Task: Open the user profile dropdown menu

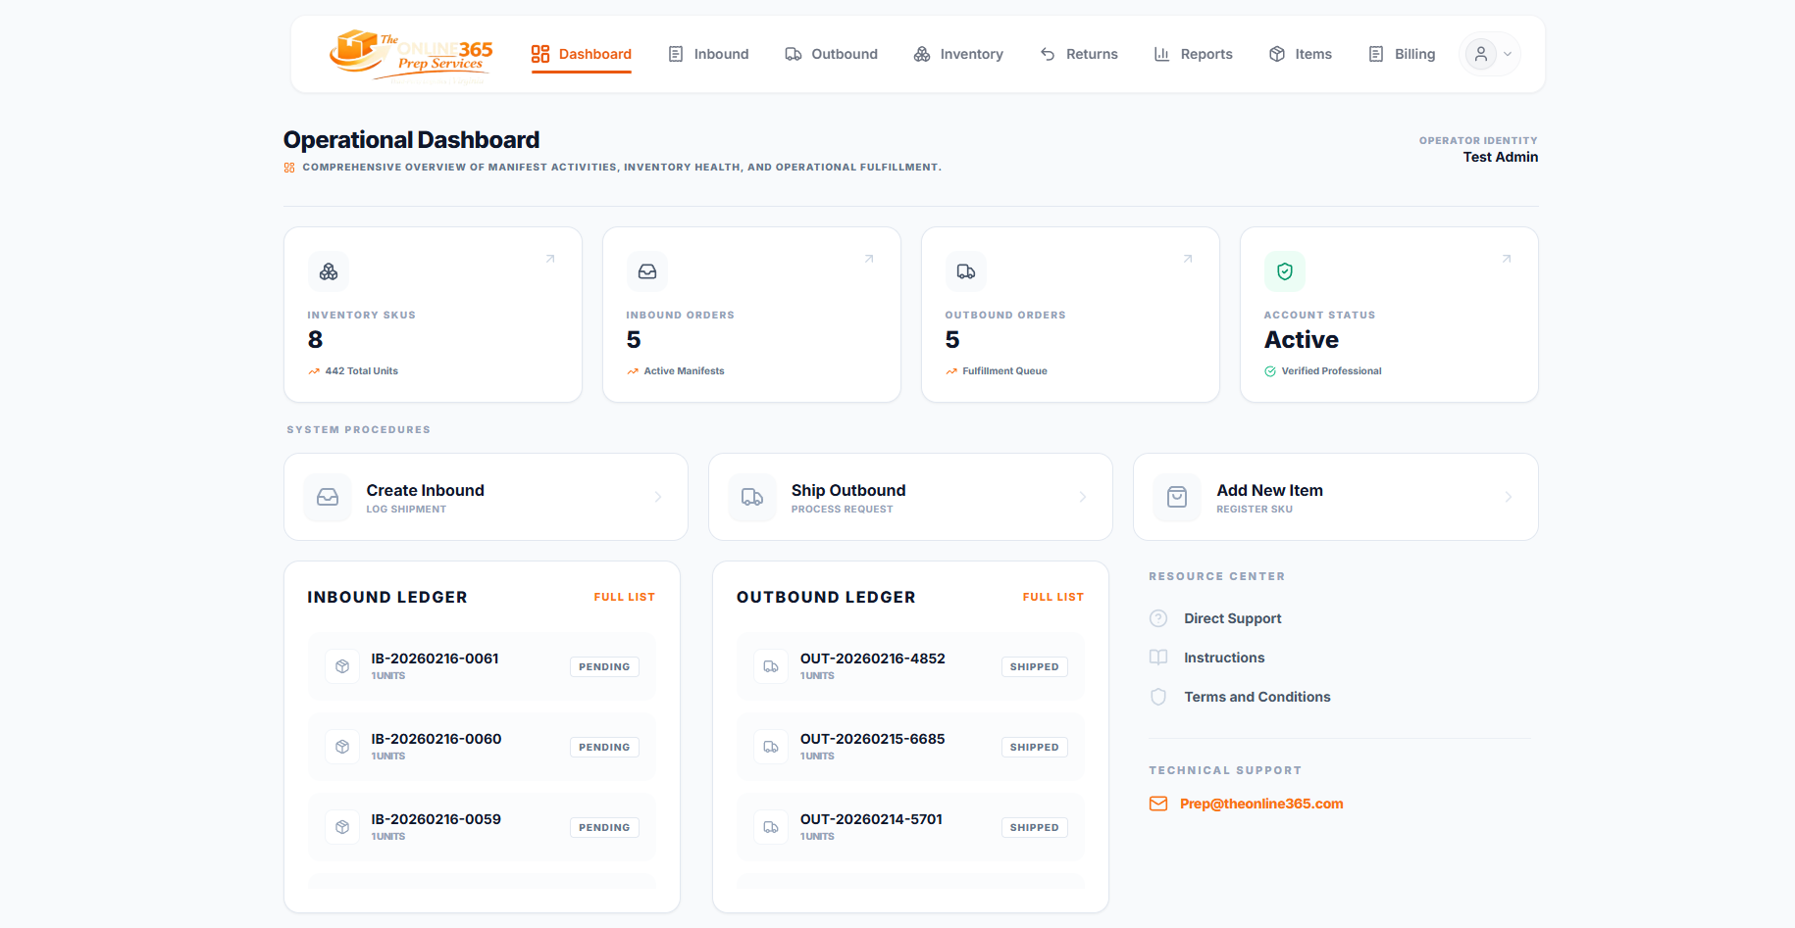Action: pyautogui.click(x=1490, y=54)
